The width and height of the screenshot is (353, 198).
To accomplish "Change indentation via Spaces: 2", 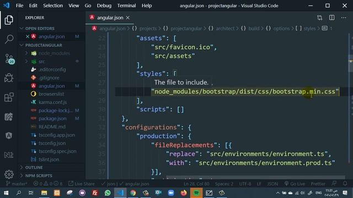I will pos(224,184).
